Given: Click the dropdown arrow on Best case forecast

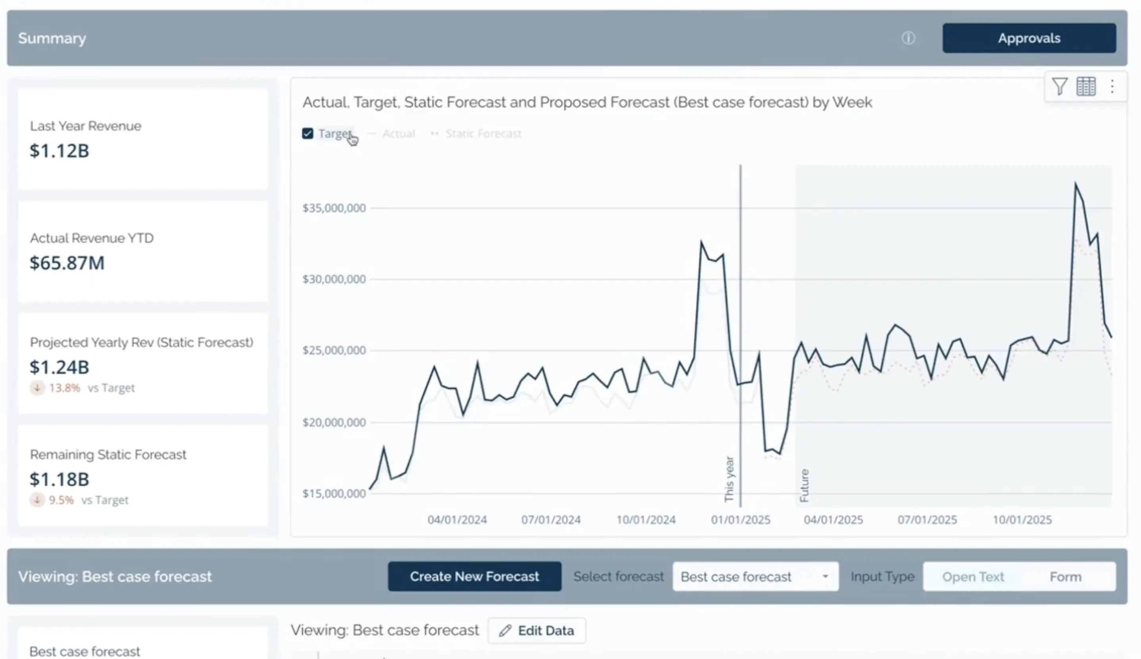Looking at the screenshot, I should coord(825,576).
